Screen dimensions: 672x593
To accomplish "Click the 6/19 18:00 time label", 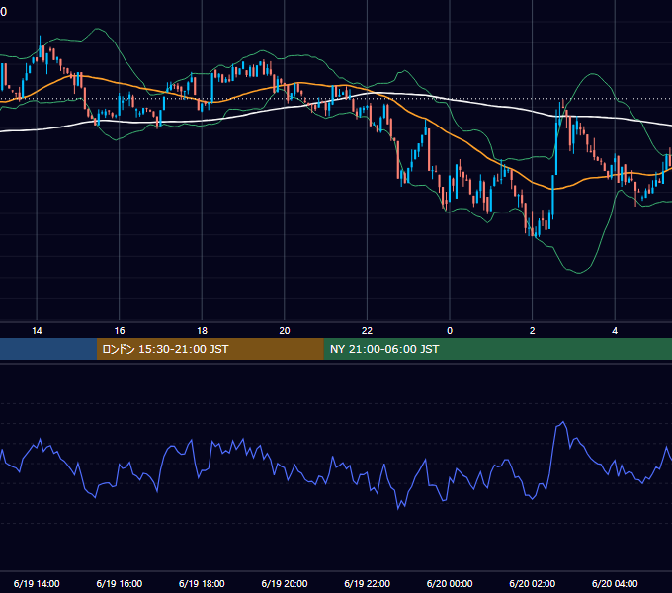I will 202,583.
